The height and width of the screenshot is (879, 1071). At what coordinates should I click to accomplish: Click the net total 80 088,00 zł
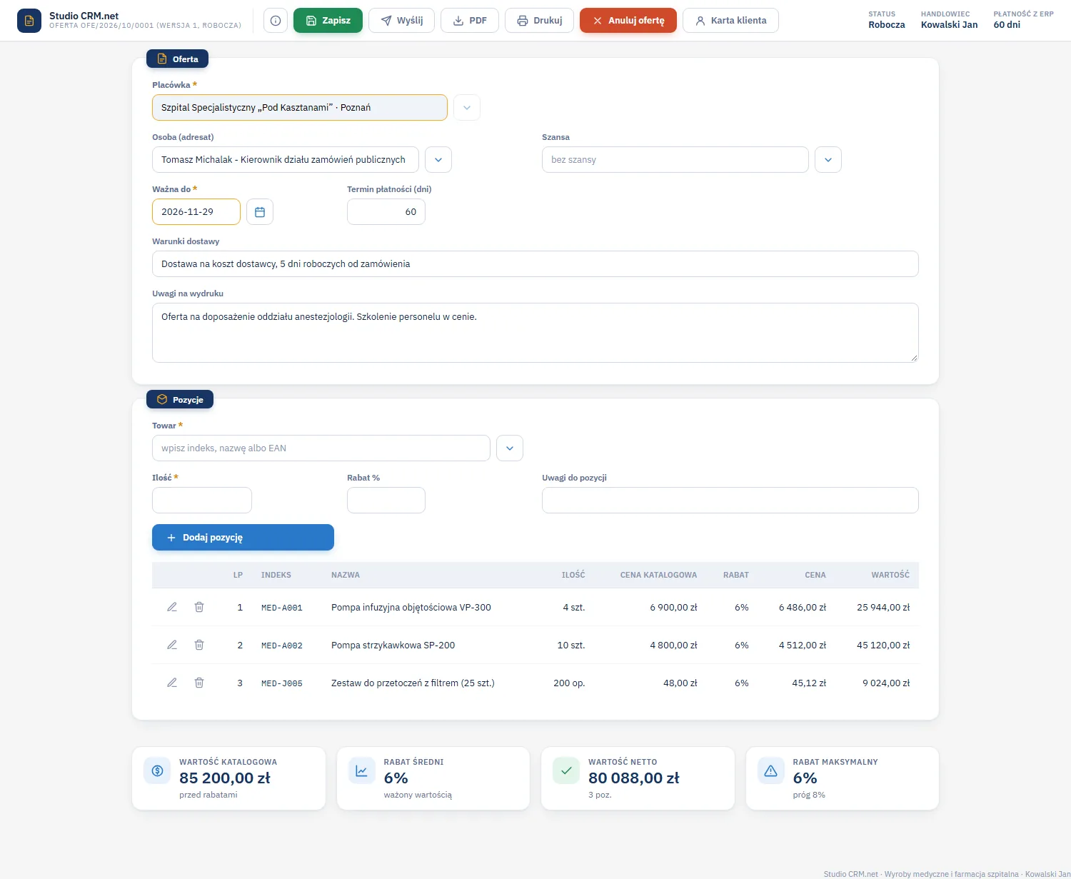tap(634, 778)
